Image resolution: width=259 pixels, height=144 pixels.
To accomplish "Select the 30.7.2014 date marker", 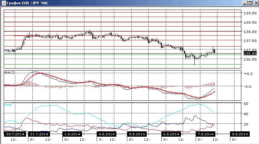I will coord(15,134).
